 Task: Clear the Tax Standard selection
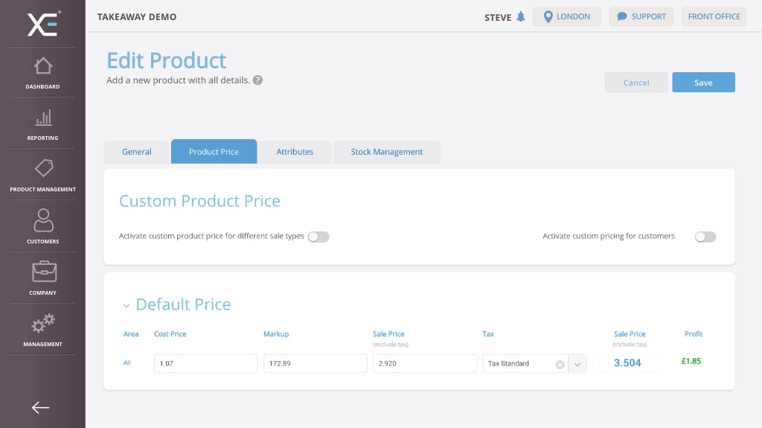(x=560, y=364)
